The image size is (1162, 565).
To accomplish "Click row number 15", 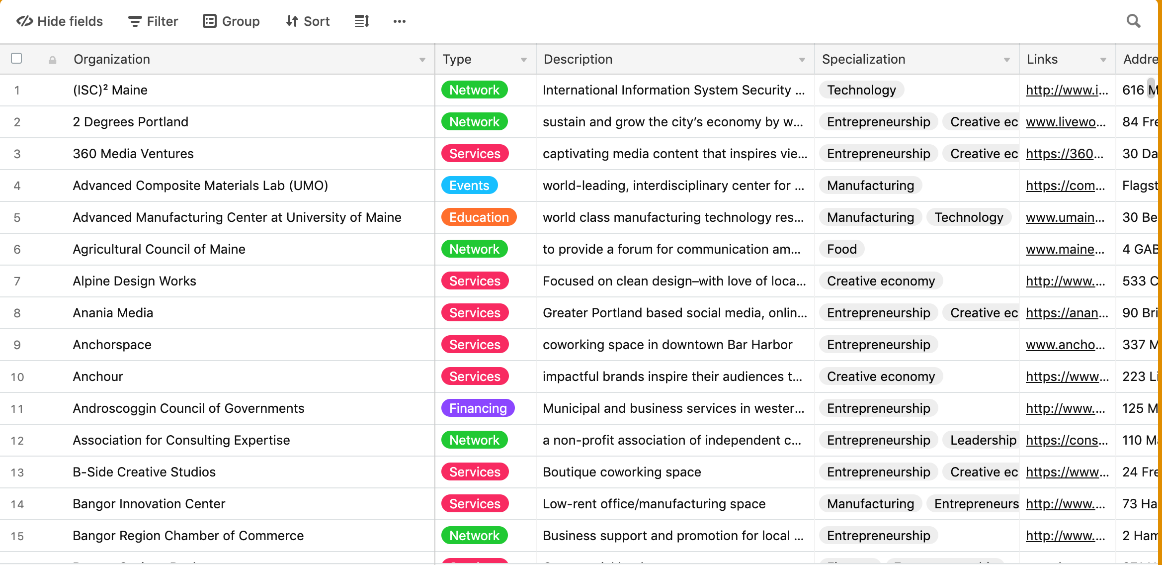I will pyautogui.click(x=17, y=536).
